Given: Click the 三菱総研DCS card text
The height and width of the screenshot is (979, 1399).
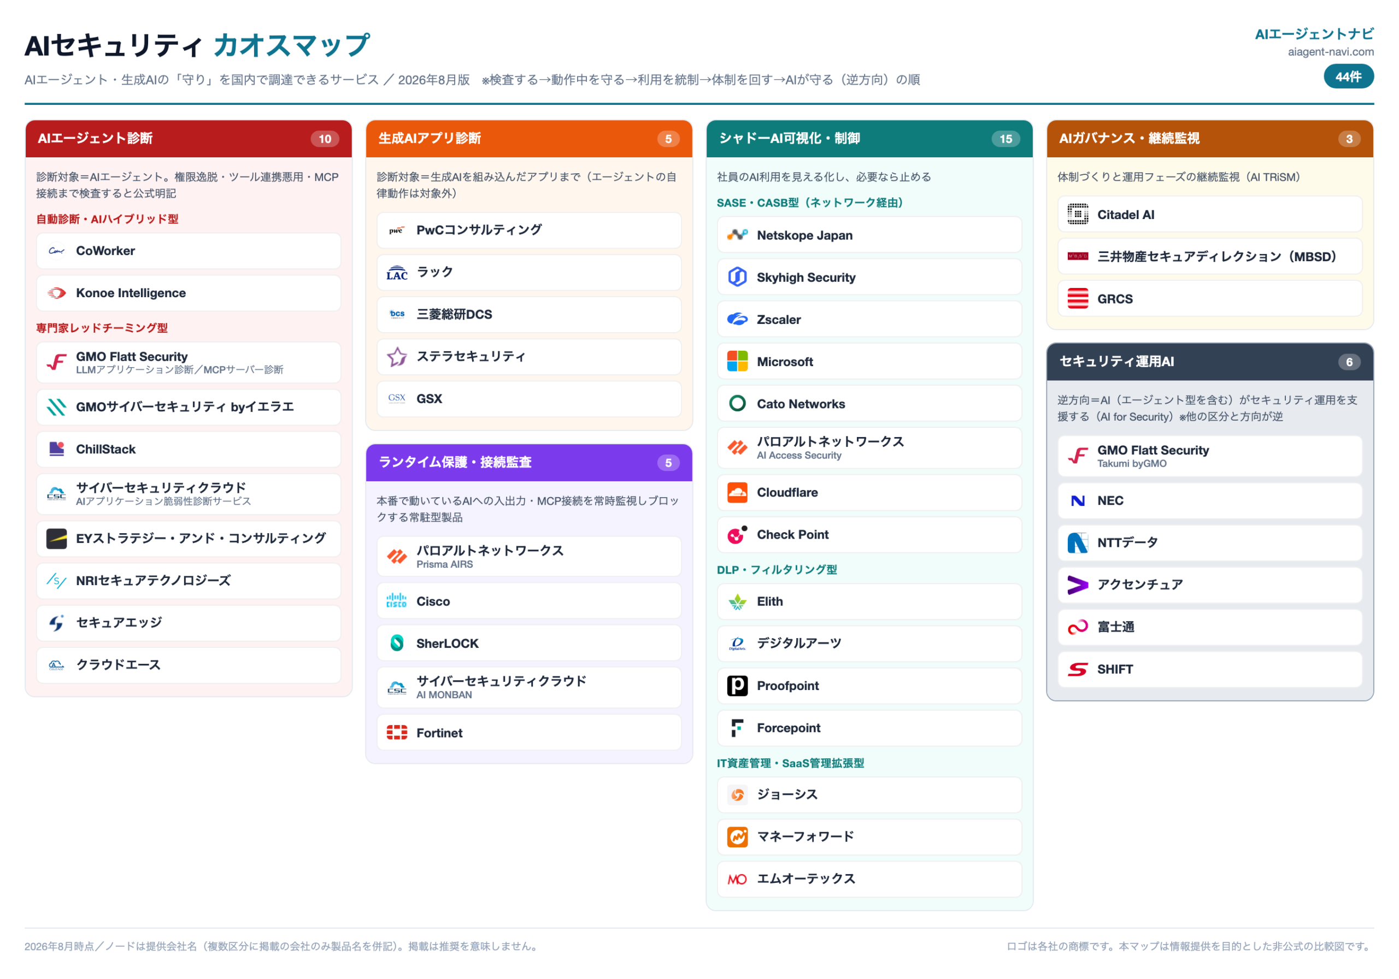Looking at the screenshot, I should pyautogui.click(x=455, y=314).
